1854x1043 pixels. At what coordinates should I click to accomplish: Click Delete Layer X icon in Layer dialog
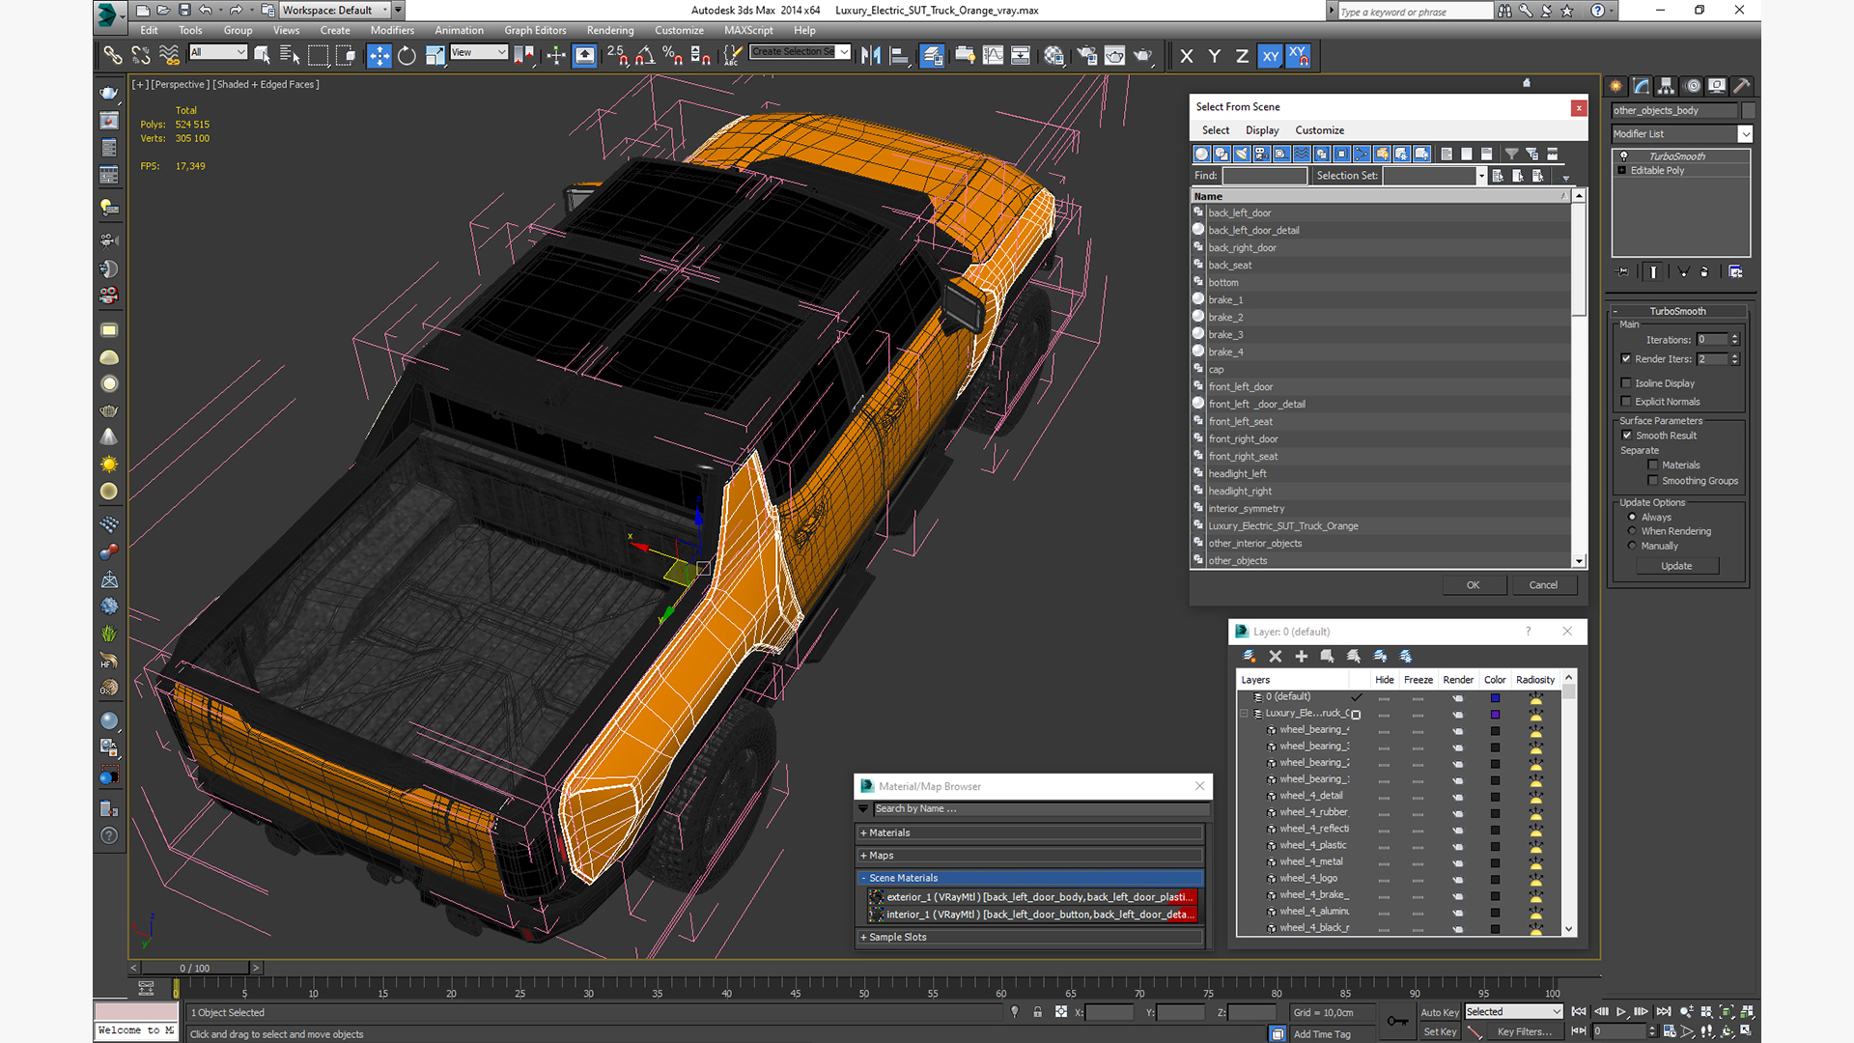pyautogui.click(x=1275, y=657)
